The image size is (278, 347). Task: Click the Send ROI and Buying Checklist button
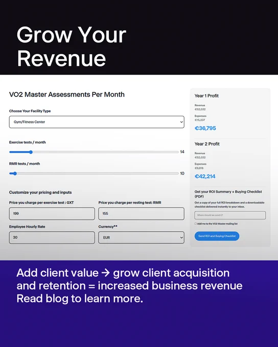coord(217,236)
